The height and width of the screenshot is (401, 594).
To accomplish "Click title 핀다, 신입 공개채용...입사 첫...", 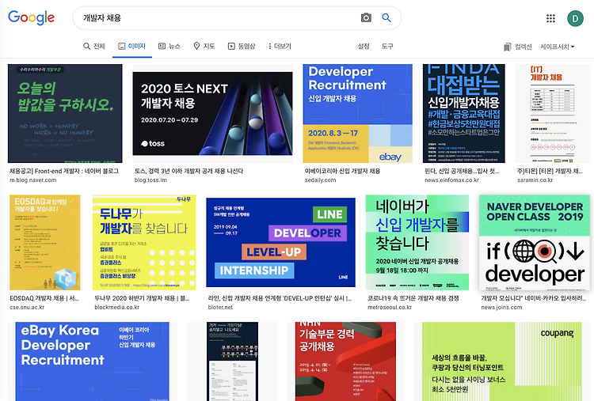I will [462, 171].
